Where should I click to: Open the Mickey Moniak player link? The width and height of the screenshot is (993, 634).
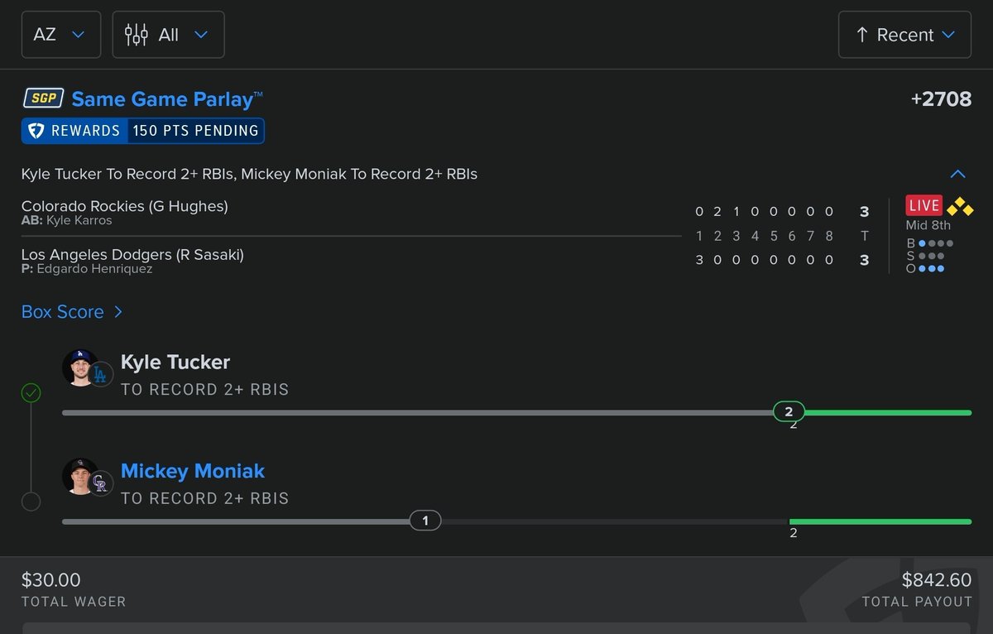[193, 471]
